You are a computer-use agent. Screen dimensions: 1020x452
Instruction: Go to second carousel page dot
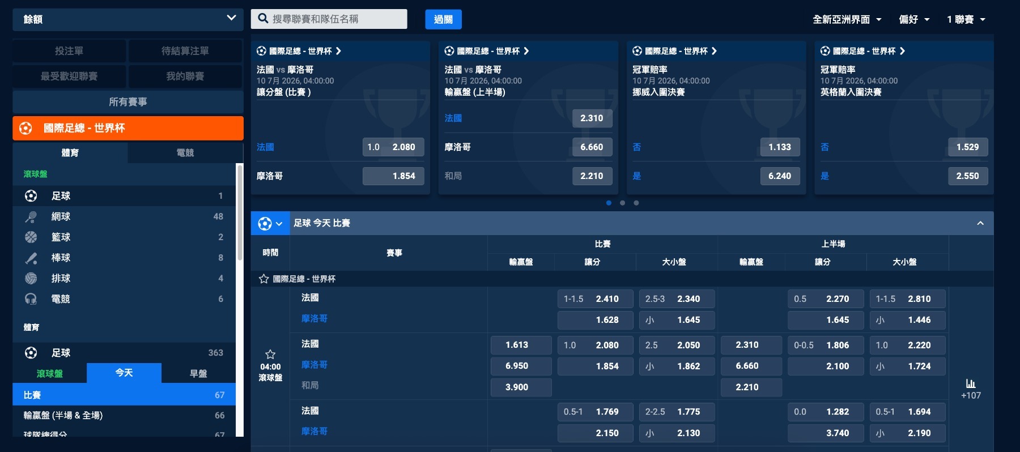(622, 203)
